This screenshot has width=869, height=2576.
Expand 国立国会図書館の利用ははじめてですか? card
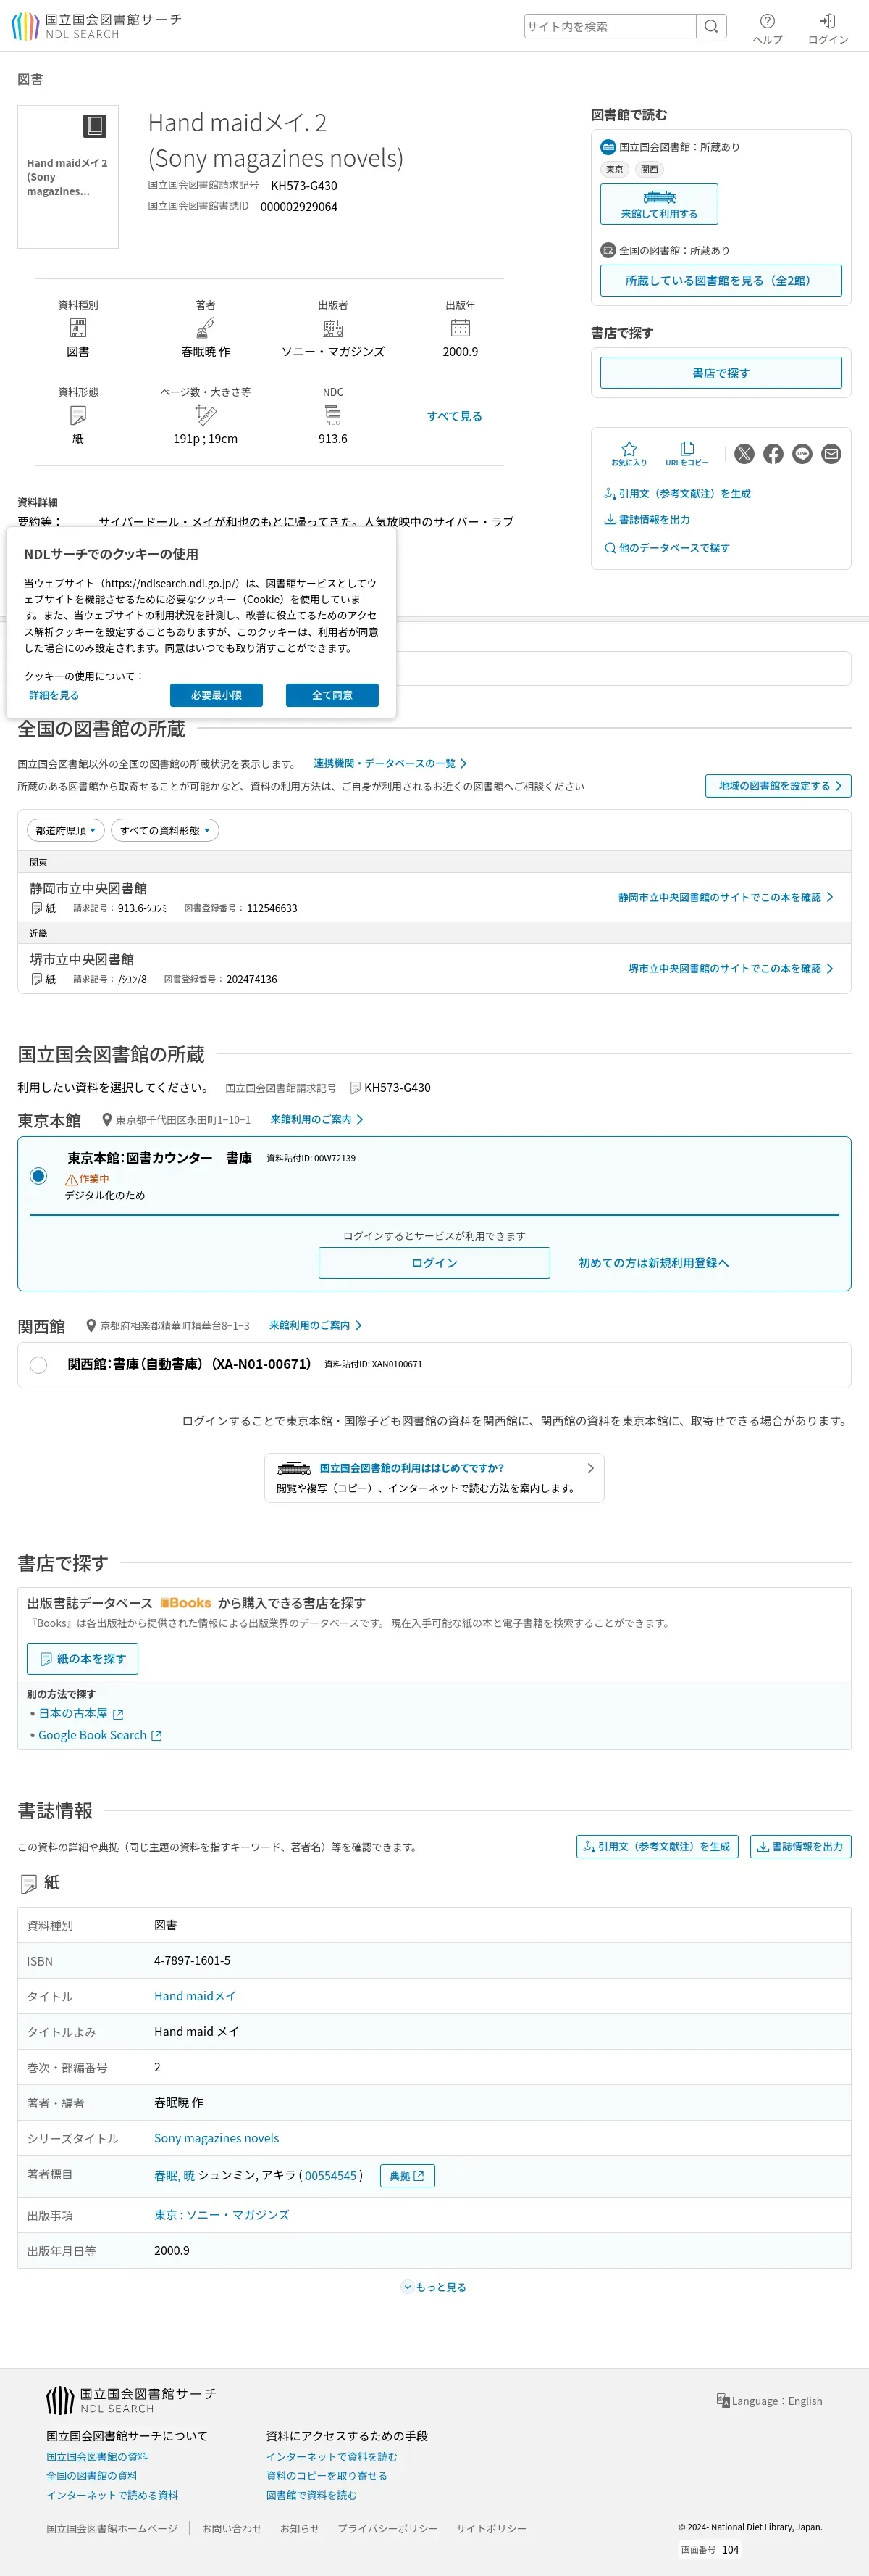pyautogui.click(x=434, y=1478)
